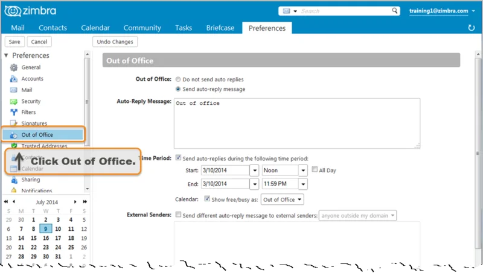This screenshot has height=273, width=483.
Task: Switch to the Mail tab
Action: (x=18, y=28)
